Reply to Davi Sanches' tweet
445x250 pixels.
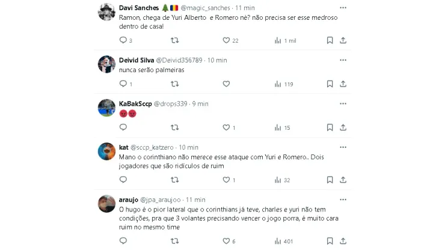(x=123, y=40)
